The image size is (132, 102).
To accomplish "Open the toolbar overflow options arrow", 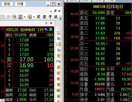I will [x=60, y=18].
